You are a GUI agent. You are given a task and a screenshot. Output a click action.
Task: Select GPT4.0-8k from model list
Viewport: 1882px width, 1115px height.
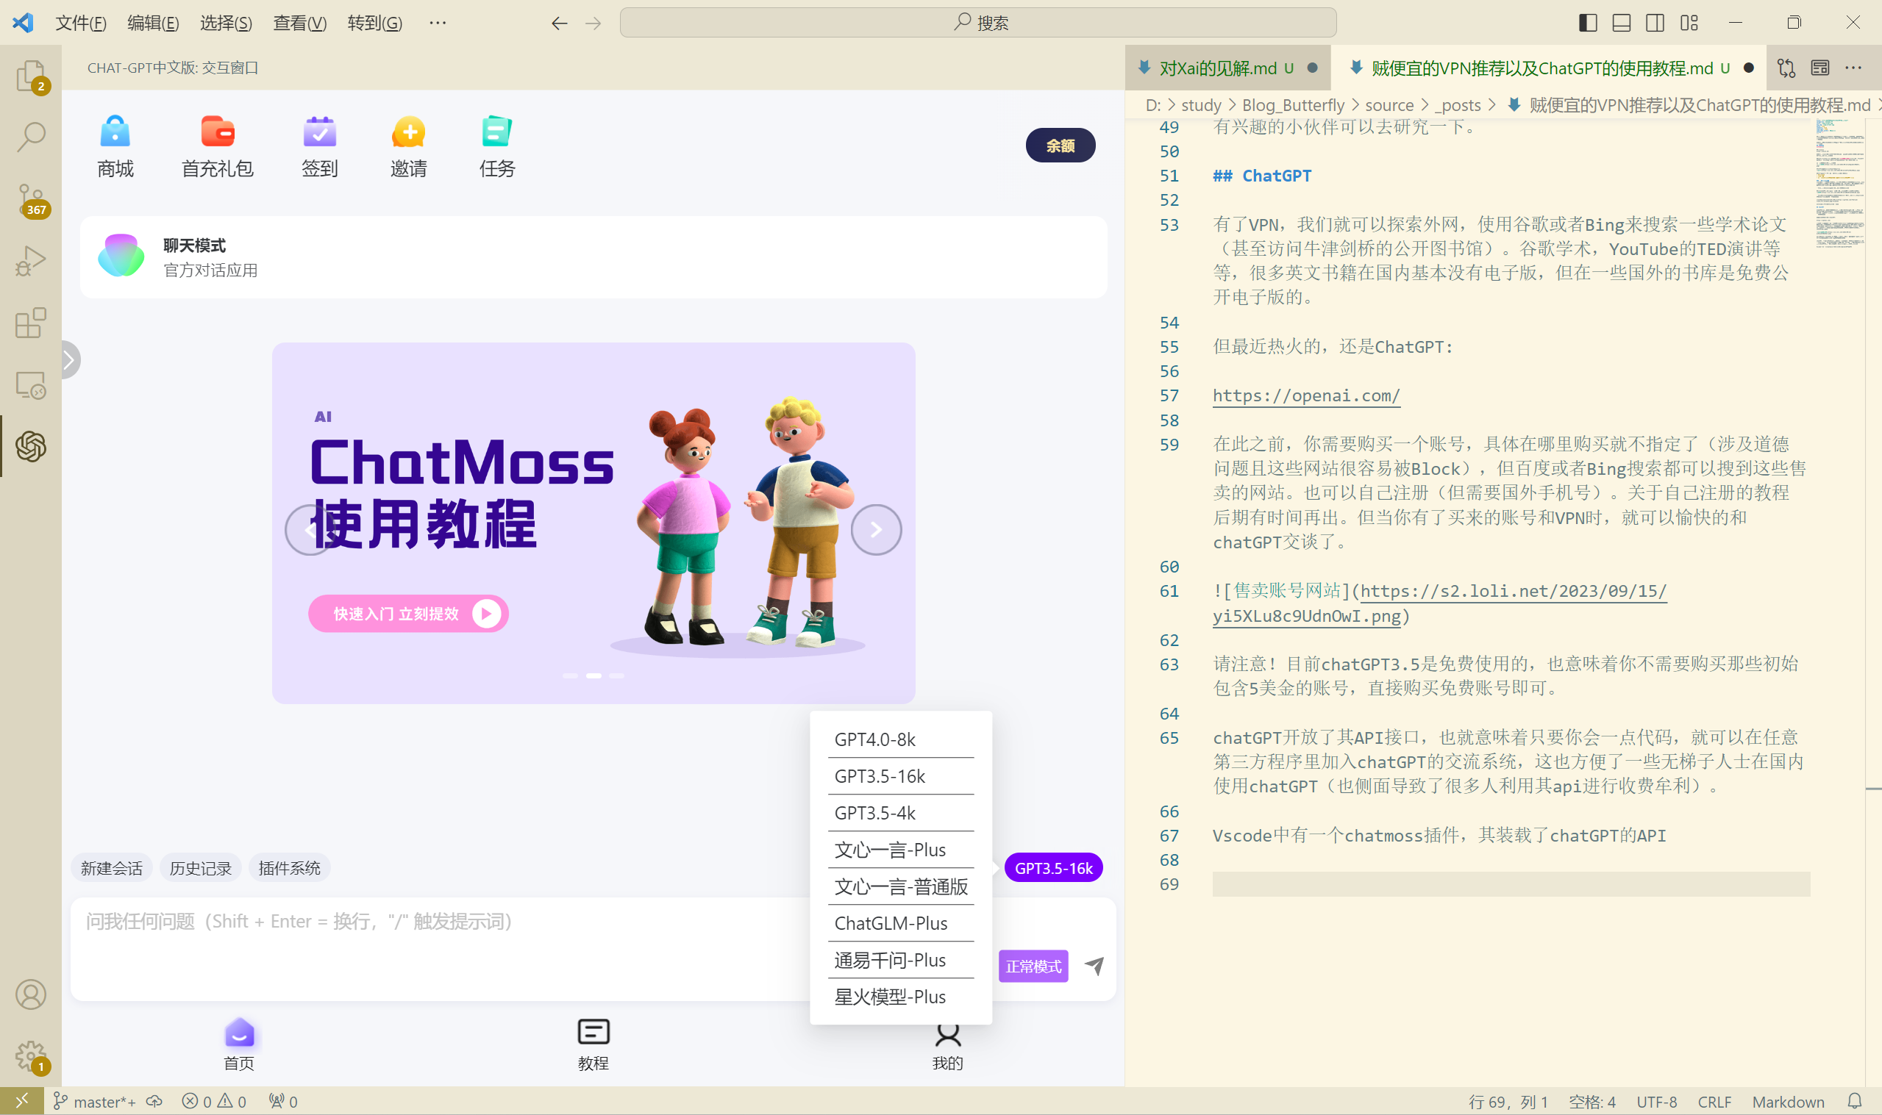pyautogui.click(x=900, y=739)
